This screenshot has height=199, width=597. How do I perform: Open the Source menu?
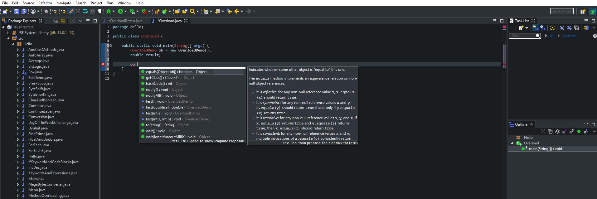(28, 3)
